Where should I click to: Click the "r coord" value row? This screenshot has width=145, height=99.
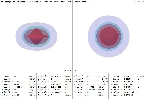pyautogui.click(x=18, y=87)
